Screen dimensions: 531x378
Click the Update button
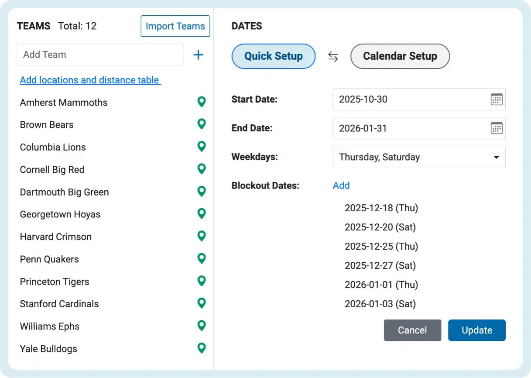coord(477,330)
